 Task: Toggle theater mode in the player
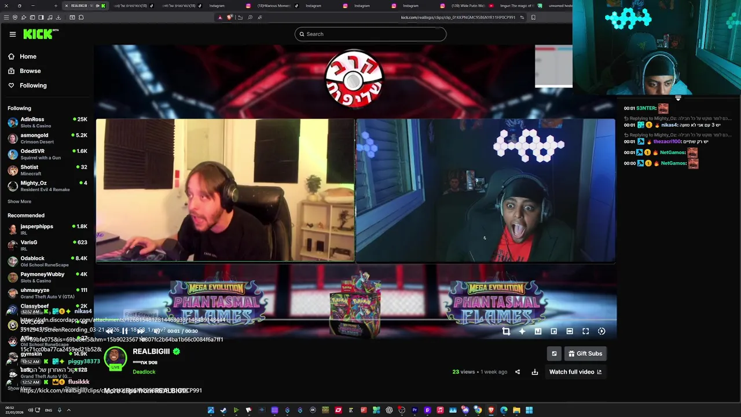[570, 331]
